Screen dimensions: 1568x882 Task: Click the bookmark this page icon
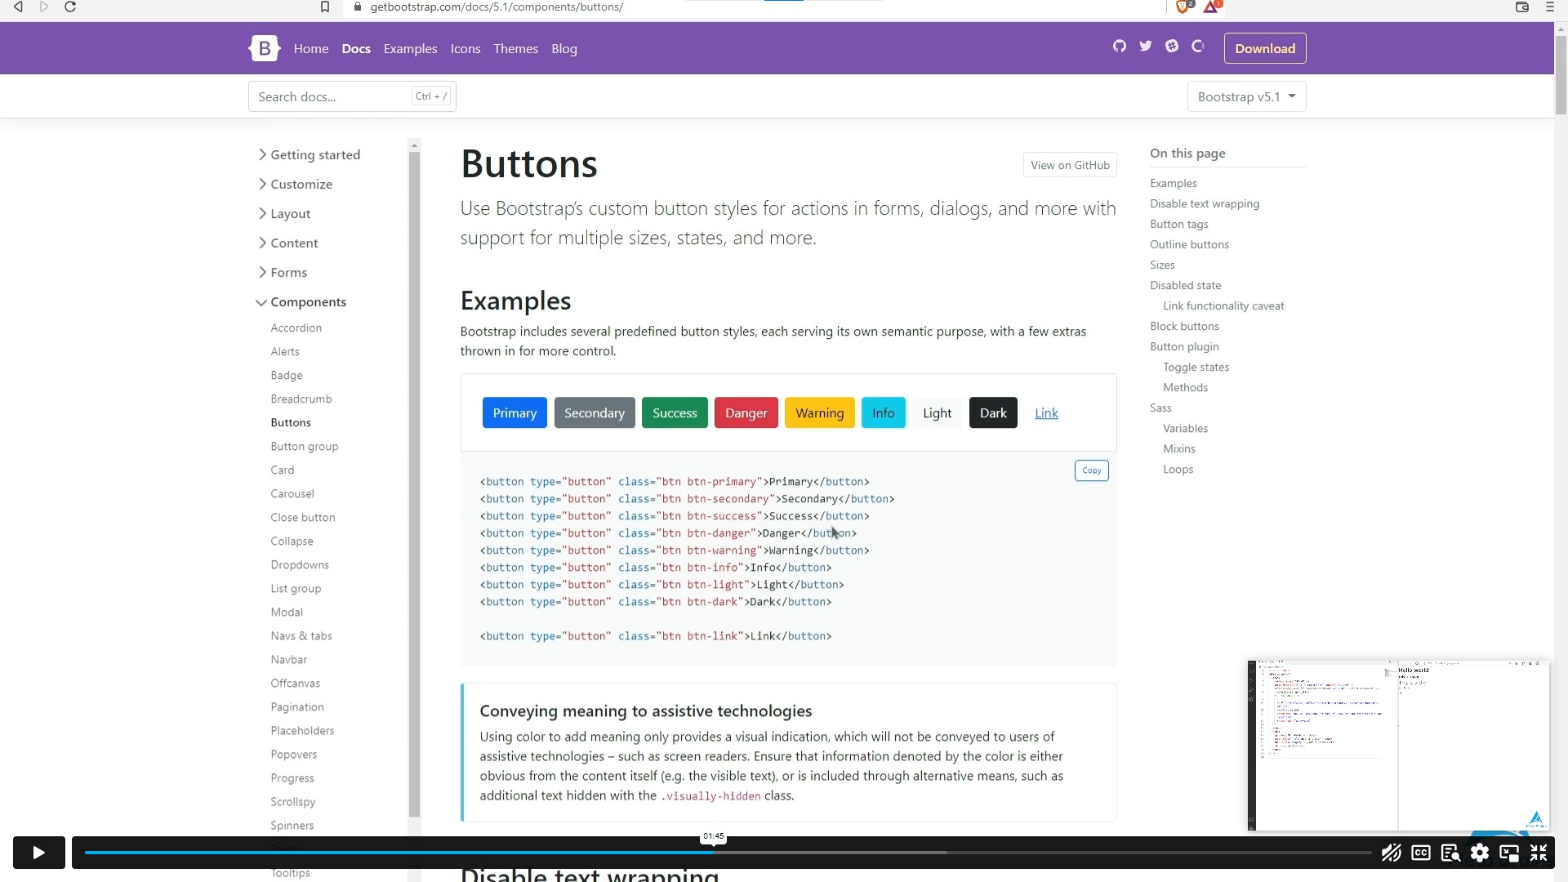click(325, 7)
